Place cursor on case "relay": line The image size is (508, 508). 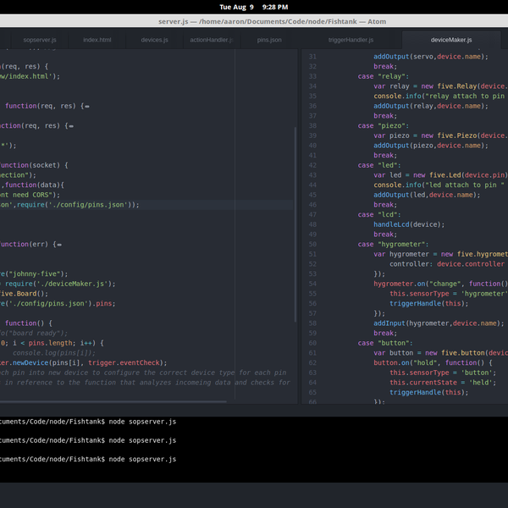(x=384, y=76)
